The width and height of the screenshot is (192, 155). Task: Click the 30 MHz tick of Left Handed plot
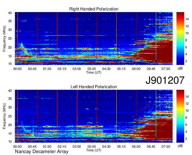pos(10,107)
